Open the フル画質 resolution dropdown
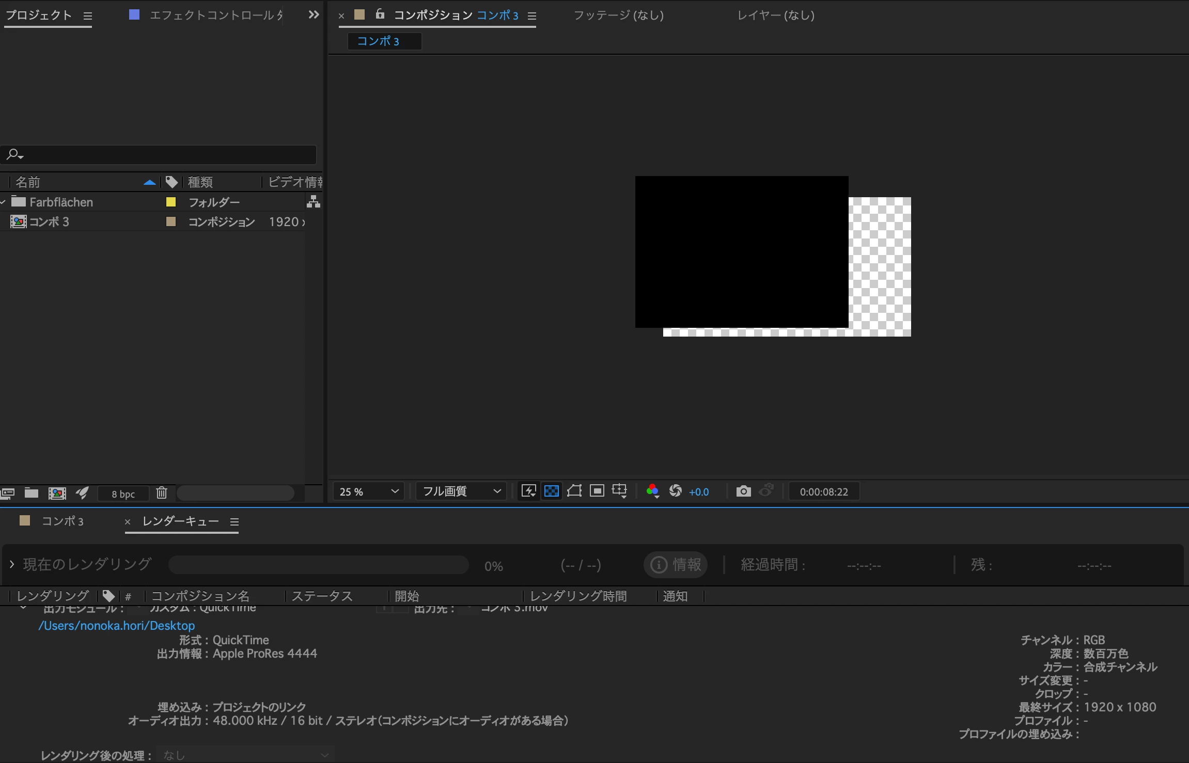 coord(461,491)
